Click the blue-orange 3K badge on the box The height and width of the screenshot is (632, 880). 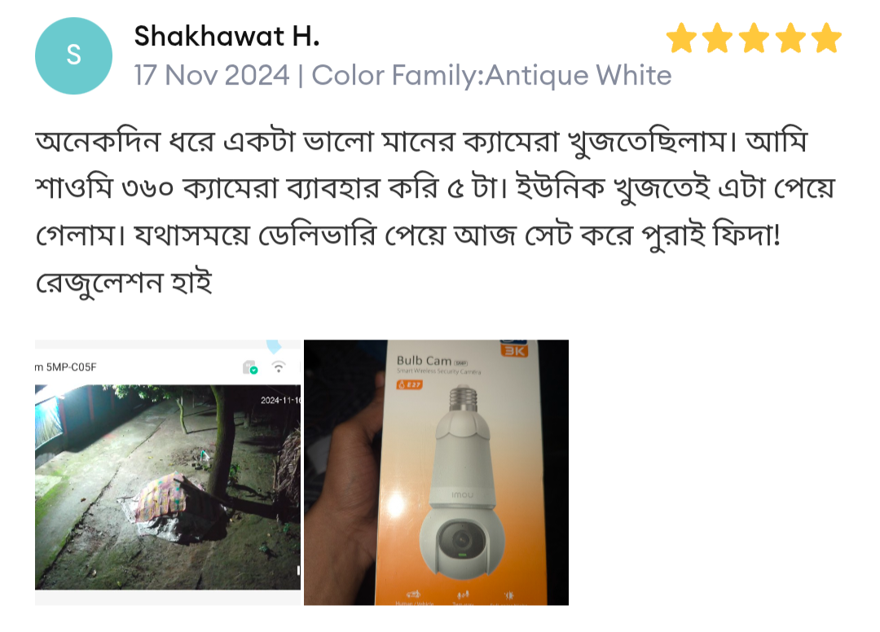[x=514, y=349]
